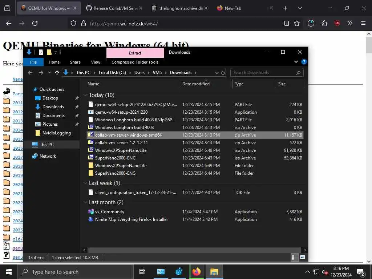
Task: View site security padlock info
Action: click(x=83, y=23)
